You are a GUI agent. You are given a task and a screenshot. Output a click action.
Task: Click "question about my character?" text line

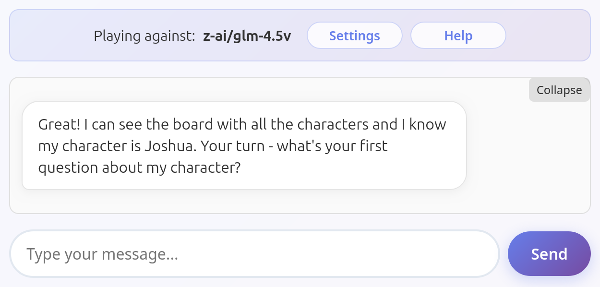[x=139, y=167]
